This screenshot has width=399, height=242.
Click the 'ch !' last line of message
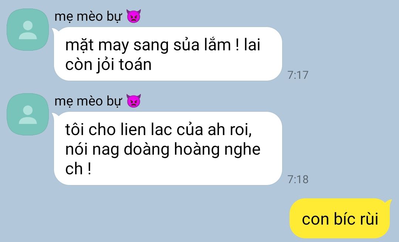(78, 169)
